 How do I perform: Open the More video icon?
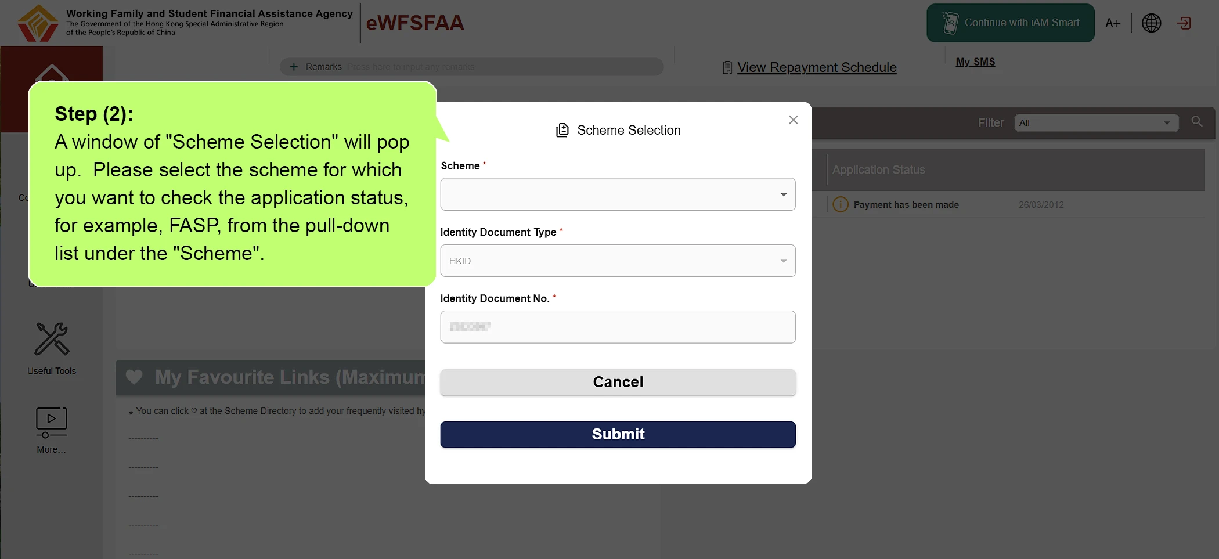click(x=52, y=423)
